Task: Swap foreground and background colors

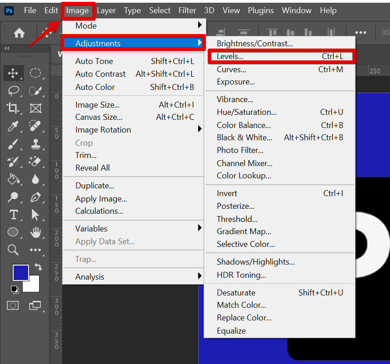Action: (x=38, y=268)
